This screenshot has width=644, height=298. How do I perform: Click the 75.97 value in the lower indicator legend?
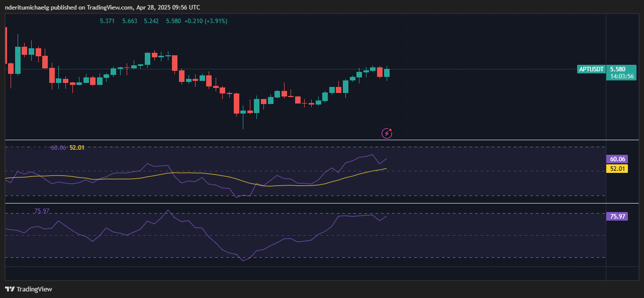click(42, 211)
